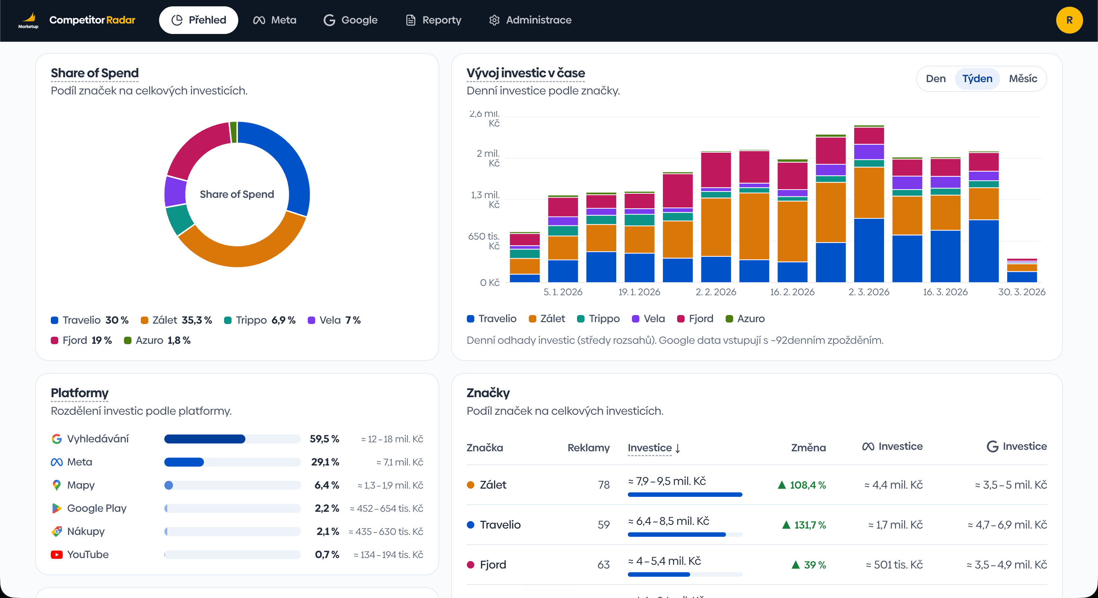Viewport: 1098px width, 598px height.
Task: Open the Zálet brand row
Action: pyautogui.click(x=757, y=485)
